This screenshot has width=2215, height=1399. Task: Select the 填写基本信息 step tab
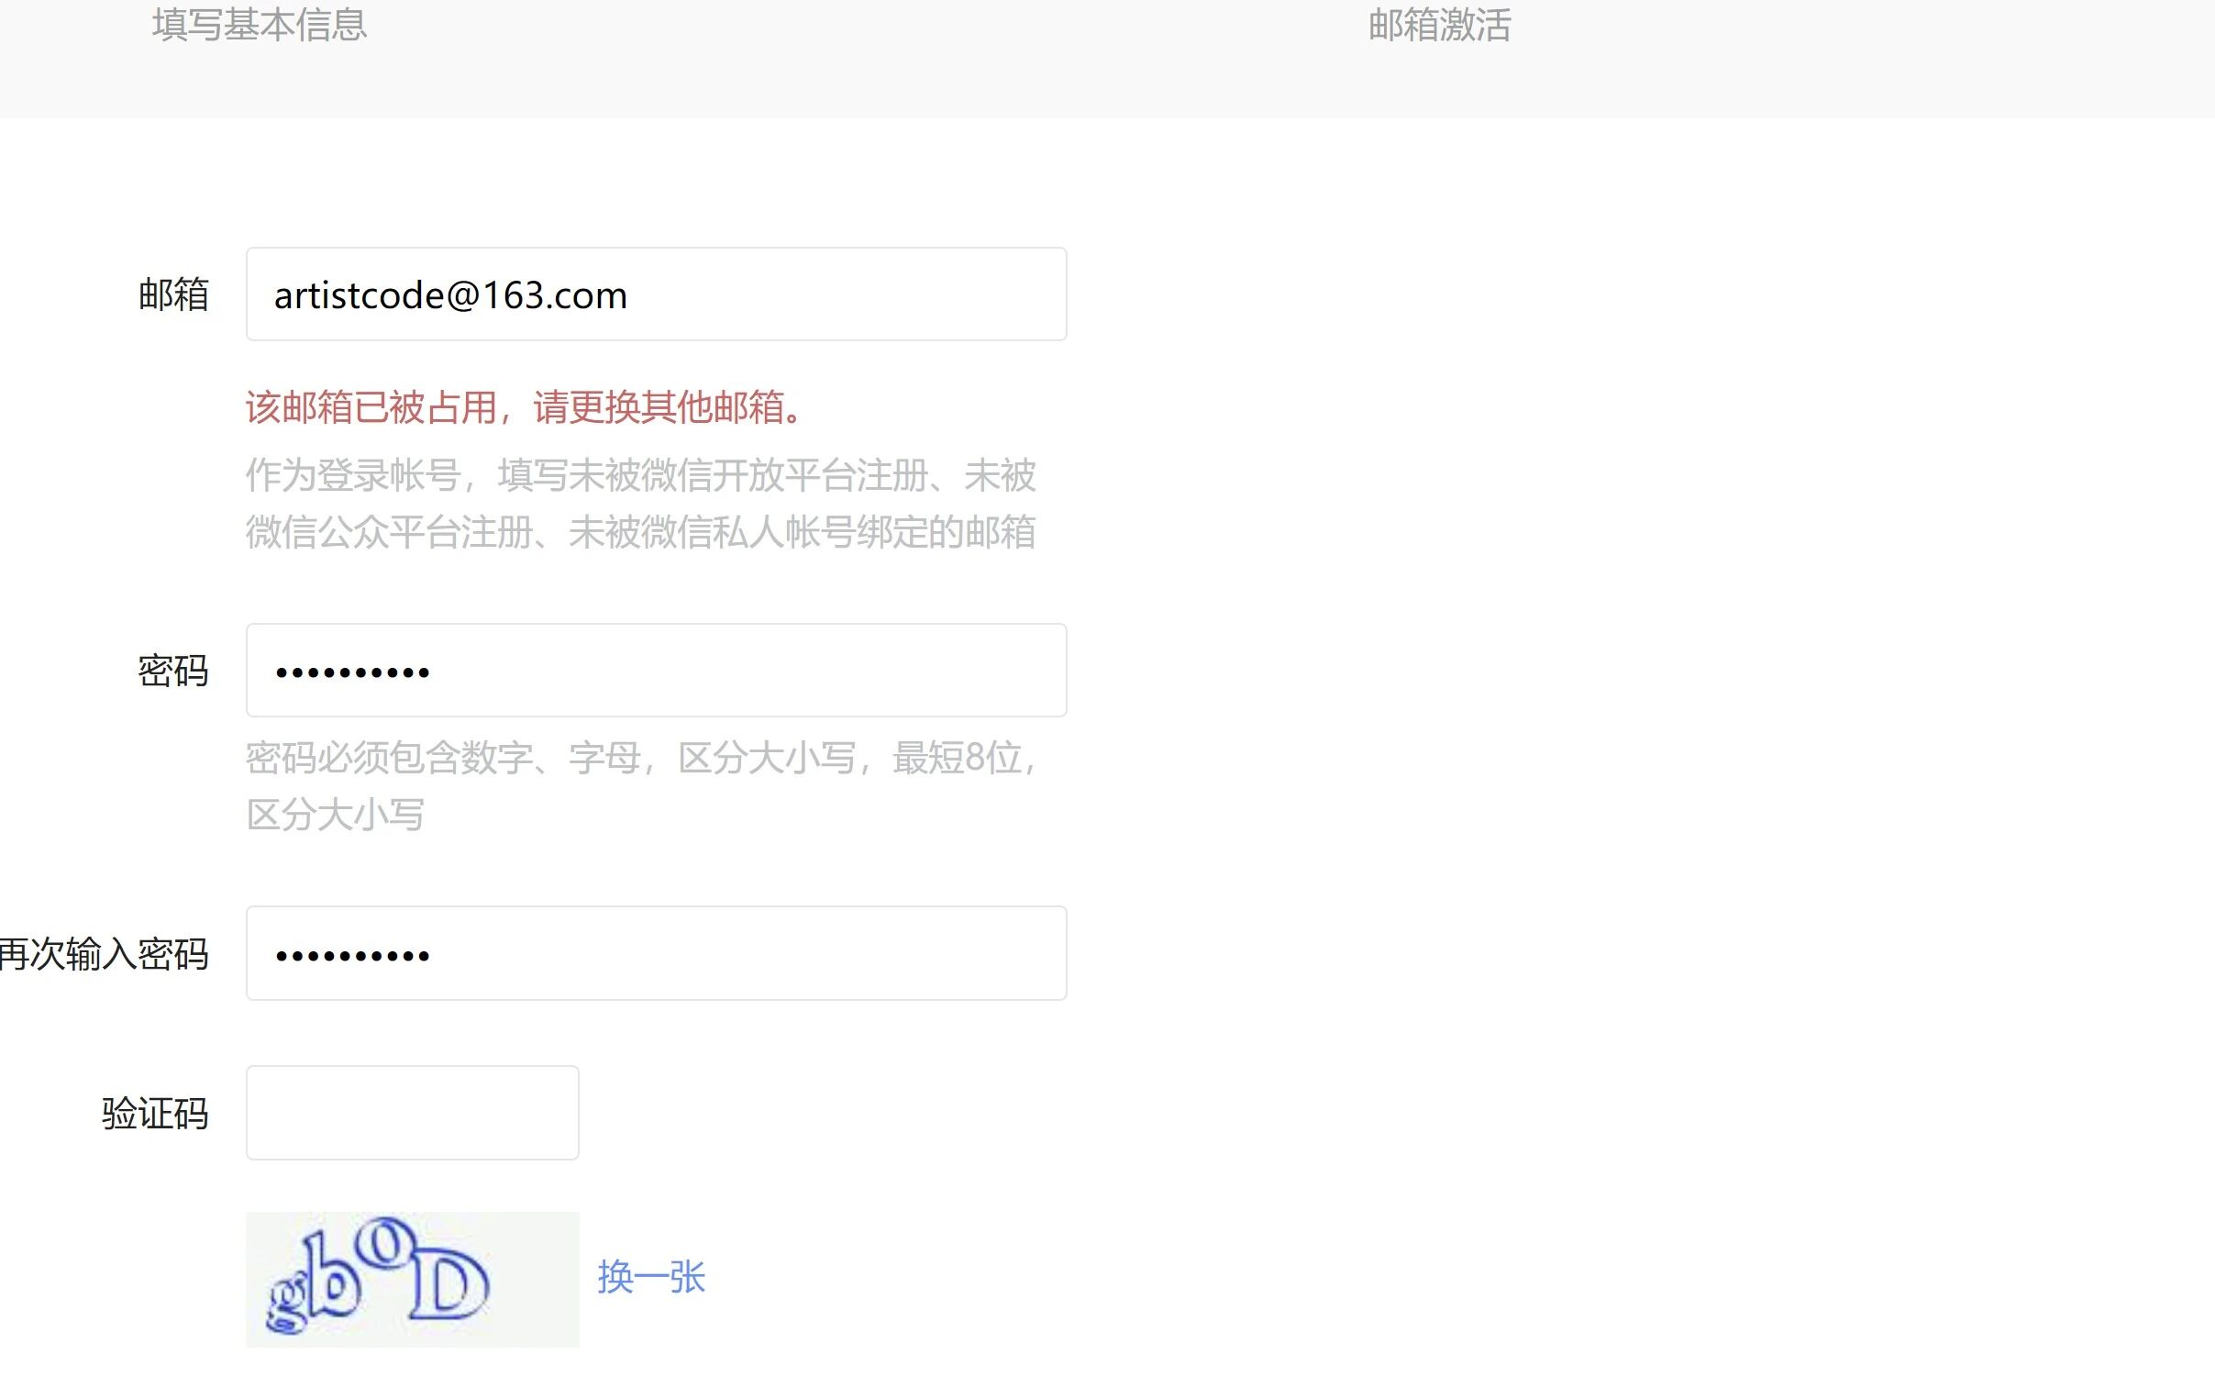(260, 25)
